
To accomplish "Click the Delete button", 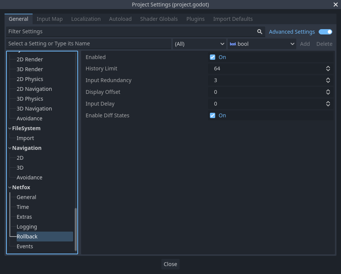I will pos(324,44).
